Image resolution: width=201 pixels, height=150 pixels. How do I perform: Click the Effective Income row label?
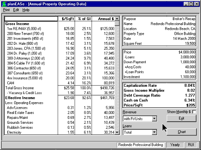20,98
